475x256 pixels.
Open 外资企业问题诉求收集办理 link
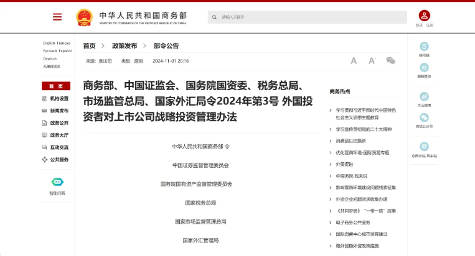click(362, 199)
